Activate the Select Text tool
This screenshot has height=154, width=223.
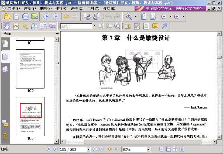pyautogui.click(x=43, y=26)
